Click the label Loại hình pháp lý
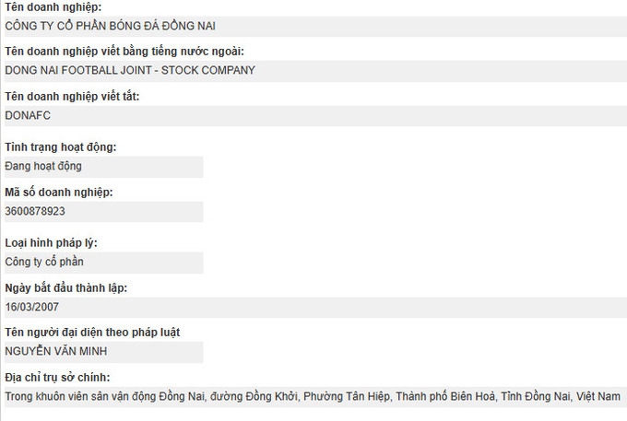 (52, 243)
